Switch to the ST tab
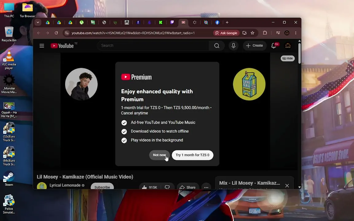This screenshot has width=354, height=221. pos(93,22)
